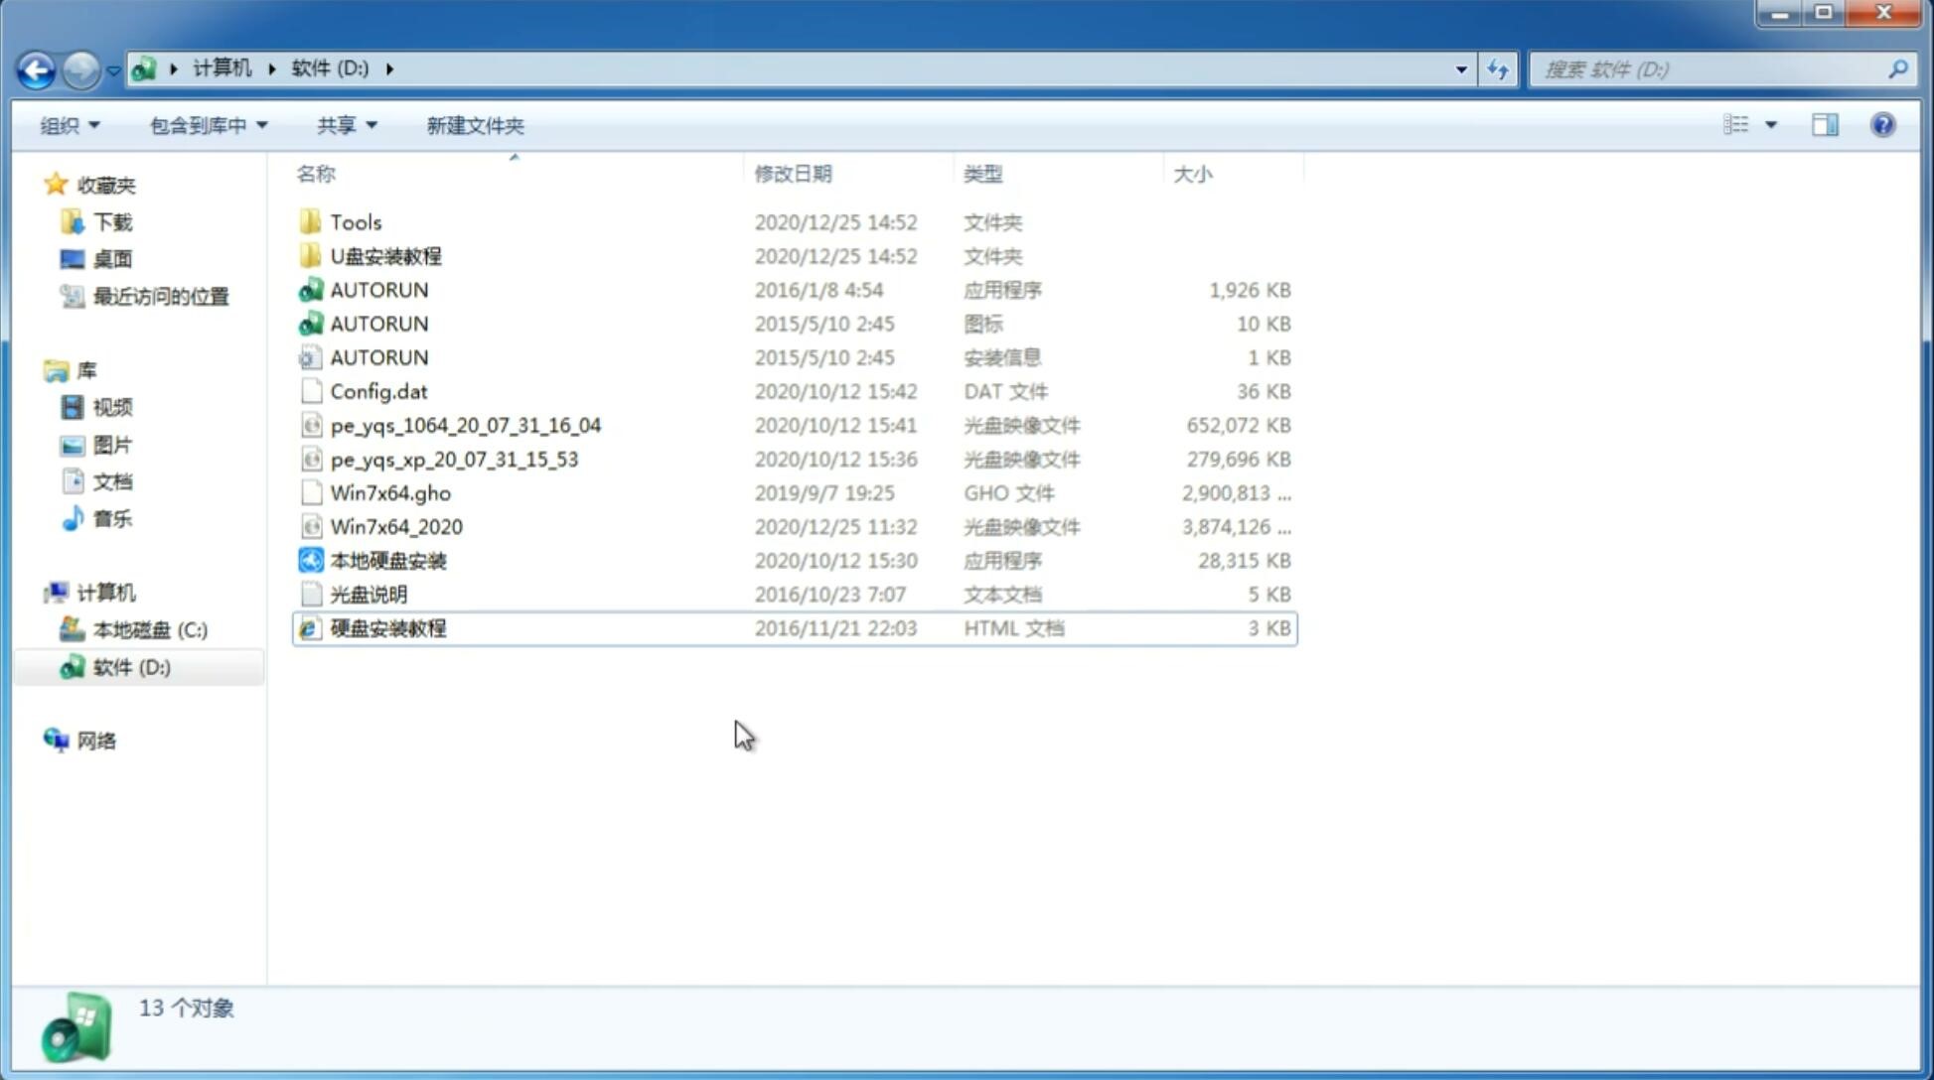
Task: Open 本地磁盘 (C:) in sidebar
Action: coord(149,629)
